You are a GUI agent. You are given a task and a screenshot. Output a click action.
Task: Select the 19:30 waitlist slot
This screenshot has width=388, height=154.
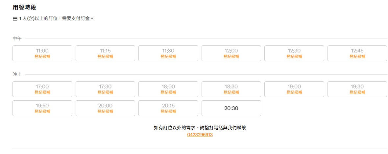tap(357, 89)
